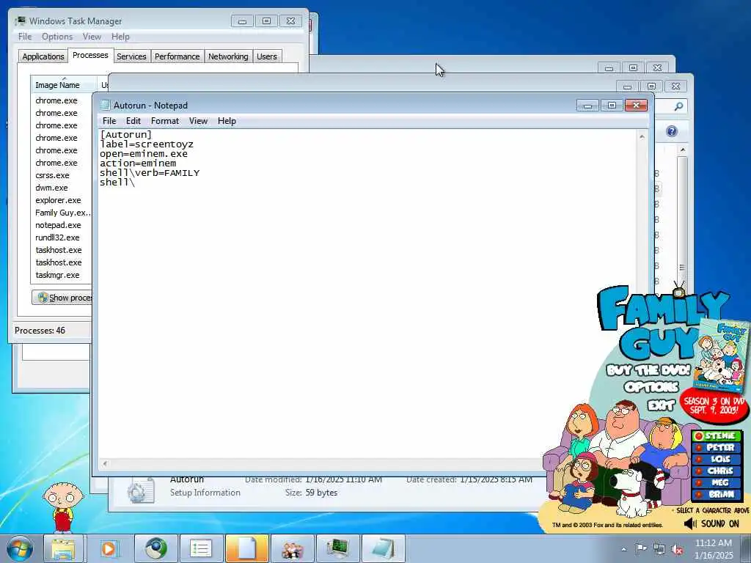
Task: Click blue help icon in Explorer window
Action: click(672, 131)
